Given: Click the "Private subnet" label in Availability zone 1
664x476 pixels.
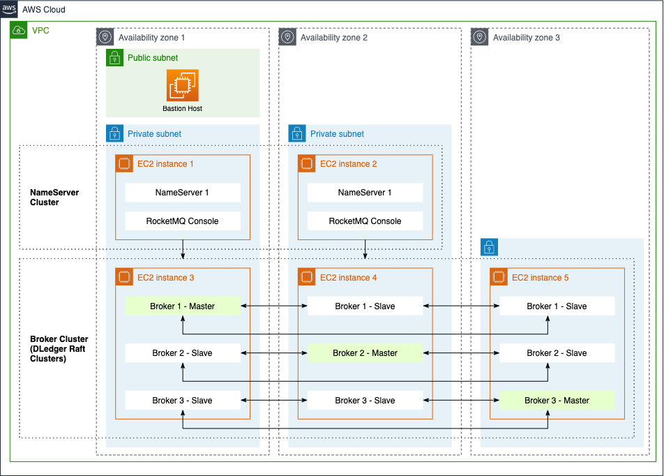Looking at the screenshot, I should 155,133.
